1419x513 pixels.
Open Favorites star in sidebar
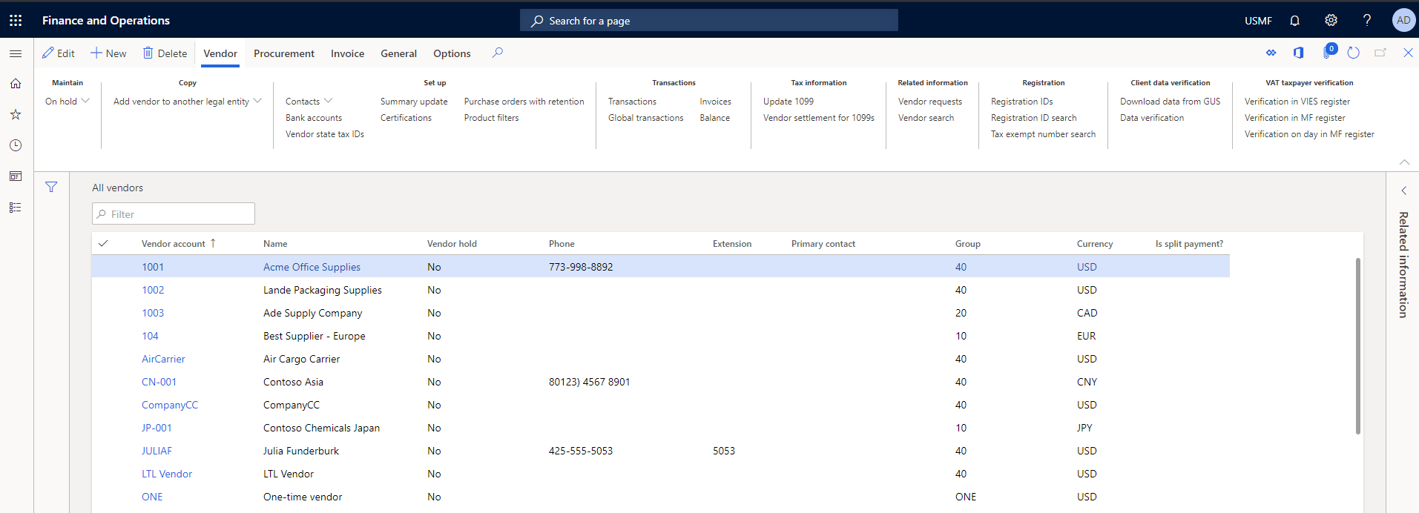tap(16, 114)
